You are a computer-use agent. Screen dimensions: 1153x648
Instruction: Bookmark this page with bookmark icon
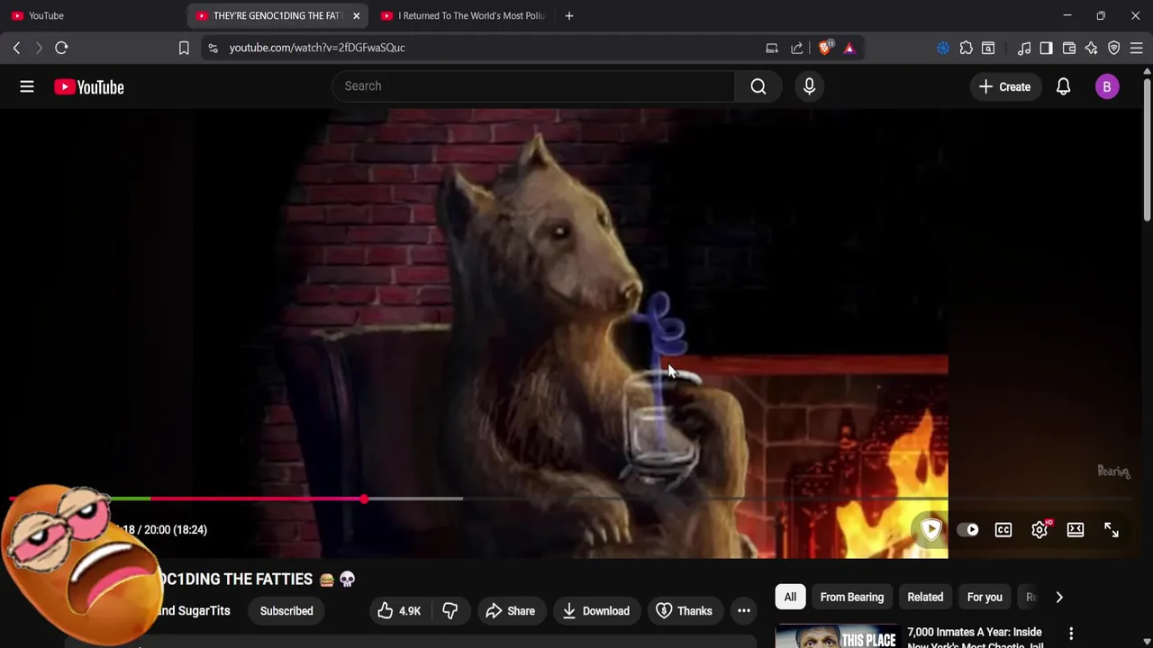coord(184,48)
